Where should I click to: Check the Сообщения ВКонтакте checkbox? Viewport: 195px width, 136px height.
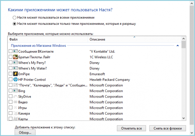click(x=11, y=51)
